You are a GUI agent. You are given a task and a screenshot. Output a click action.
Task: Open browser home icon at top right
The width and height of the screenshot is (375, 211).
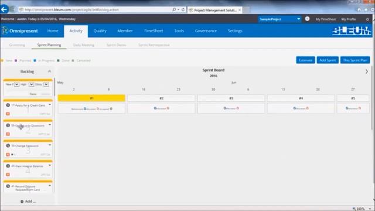point(359,9)
